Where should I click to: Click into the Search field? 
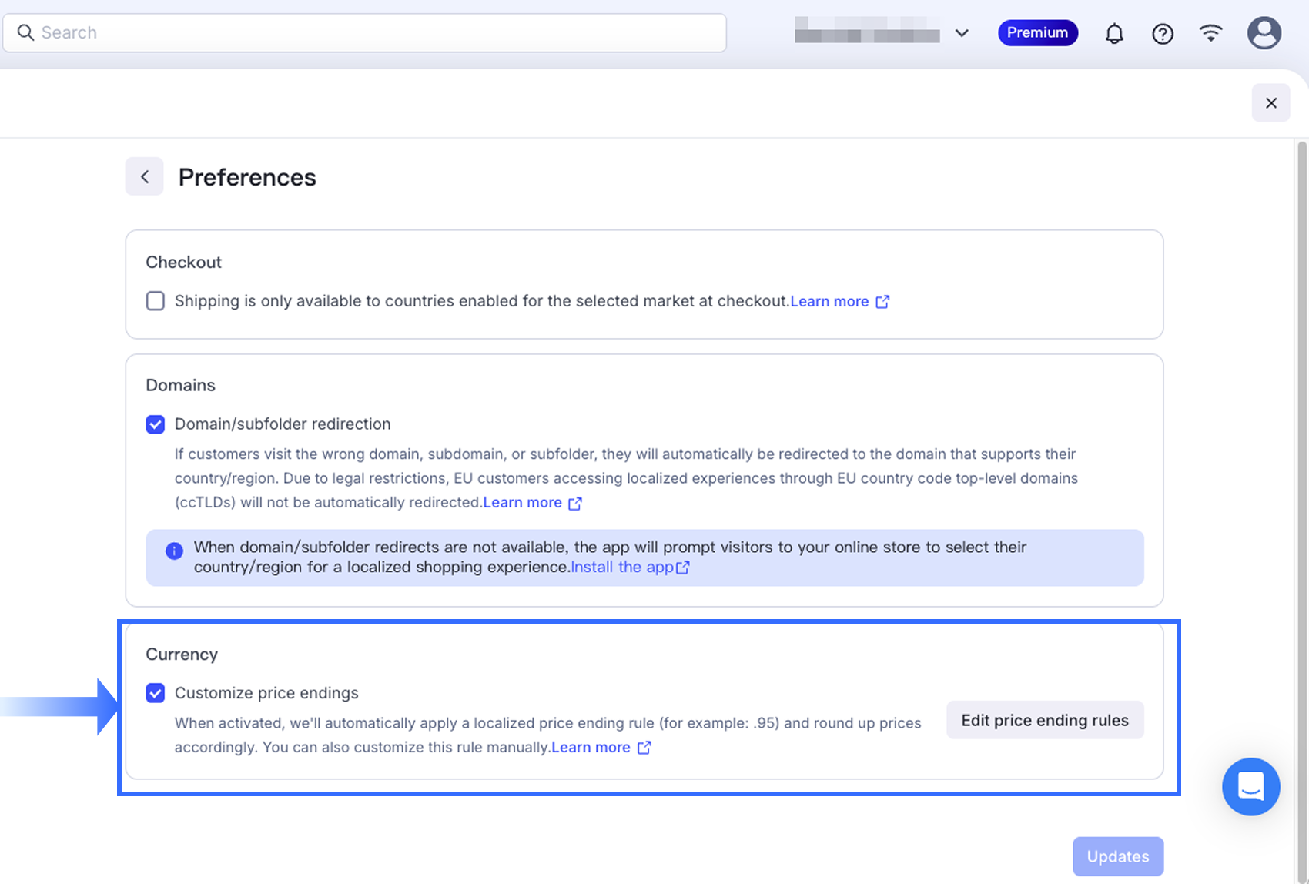(x=370, y=33)
